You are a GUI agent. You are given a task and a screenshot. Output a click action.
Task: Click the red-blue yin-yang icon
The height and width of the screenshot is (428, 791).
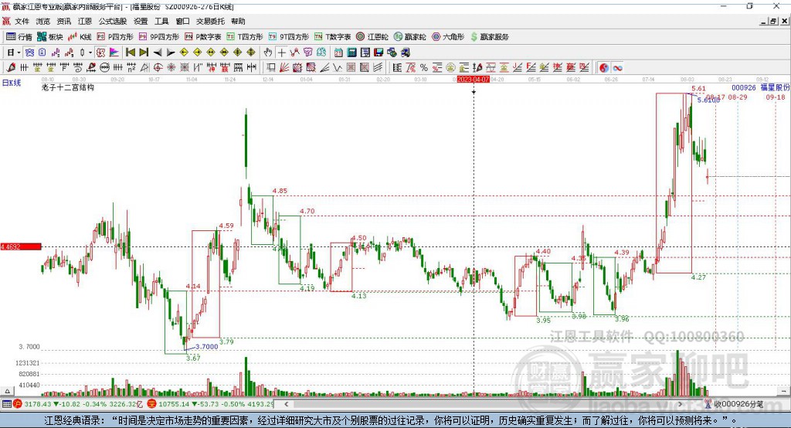[x=604, y=68]
